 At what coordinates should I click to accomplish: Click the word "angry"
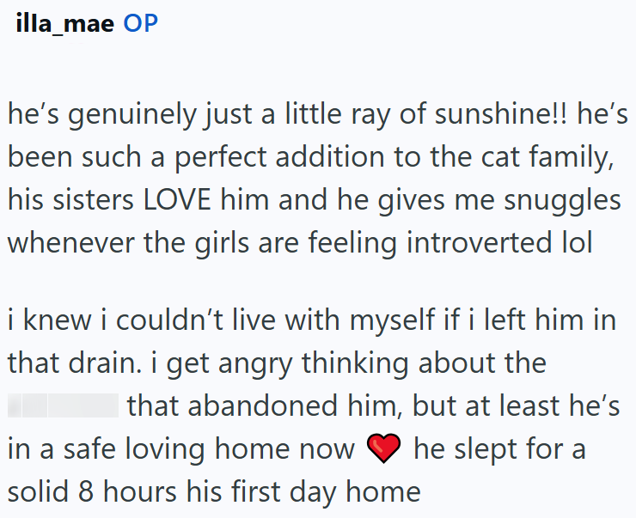pos(255,363)
